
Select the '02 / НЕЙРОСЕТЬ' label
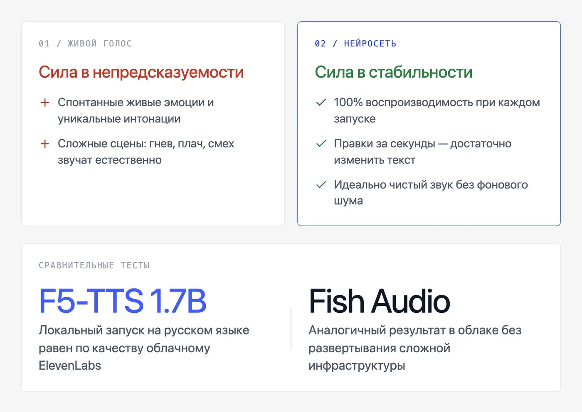pos(355,44)
